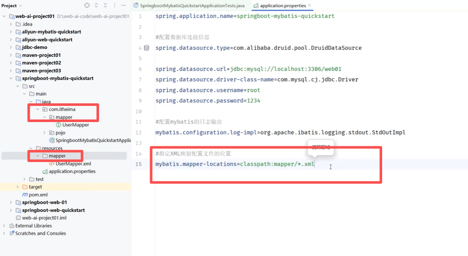468x256 pixels.
Task: Select the java source folder row
Action: [x=46, y=102]
